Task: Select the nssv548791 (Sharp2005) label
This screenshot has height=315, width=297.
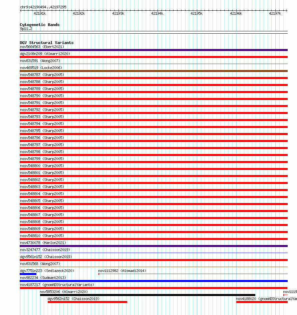Action: (42, 103)
